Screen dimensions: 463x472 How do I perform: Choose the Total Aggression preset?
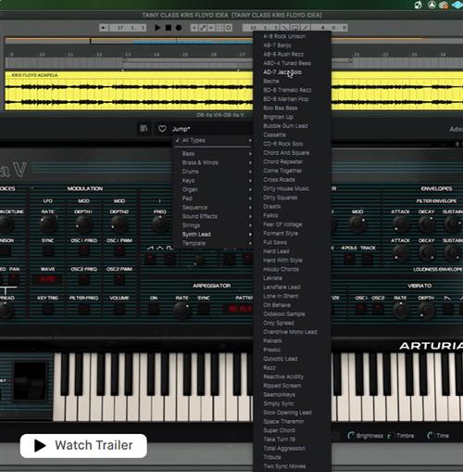click(x=292, y=448)
